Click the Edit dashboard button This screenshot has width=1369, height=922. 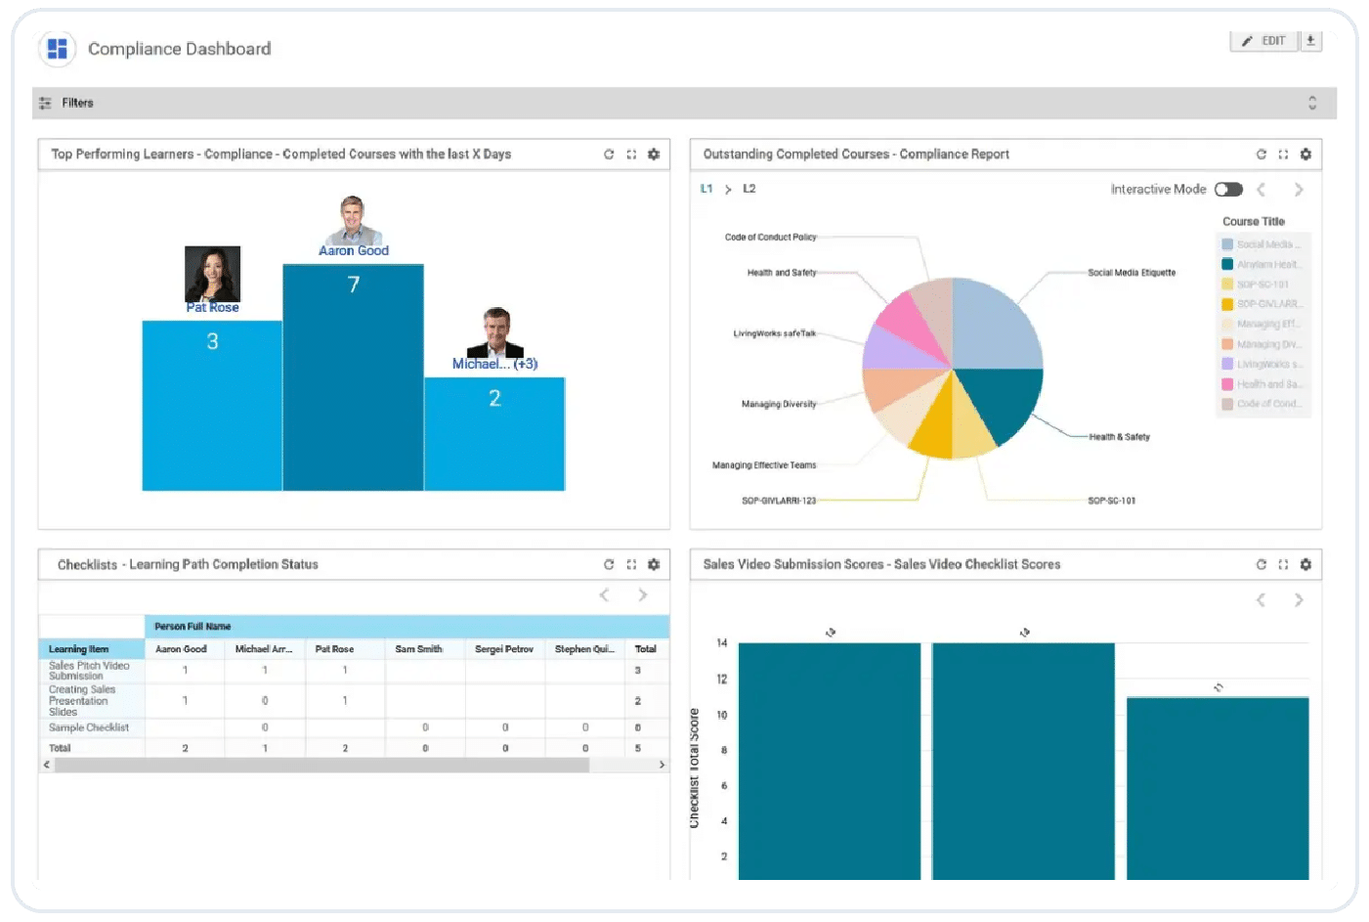[1263, 41]
